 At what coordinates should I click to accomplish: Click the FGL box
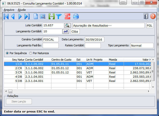150,26
